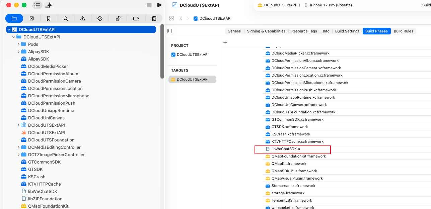Go back in editor history
This screenshot has width=431, height=209.
tap(181, 18)
